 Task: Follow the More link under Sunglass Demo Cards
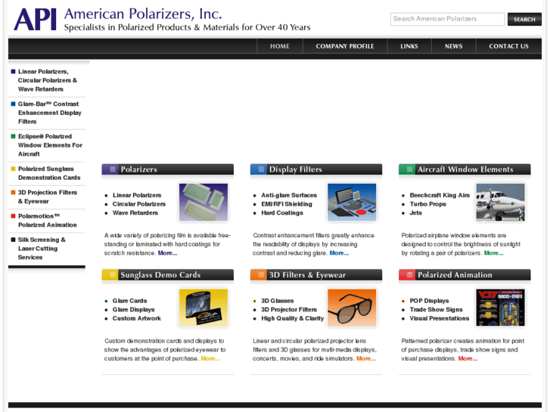tap(210, 358)
